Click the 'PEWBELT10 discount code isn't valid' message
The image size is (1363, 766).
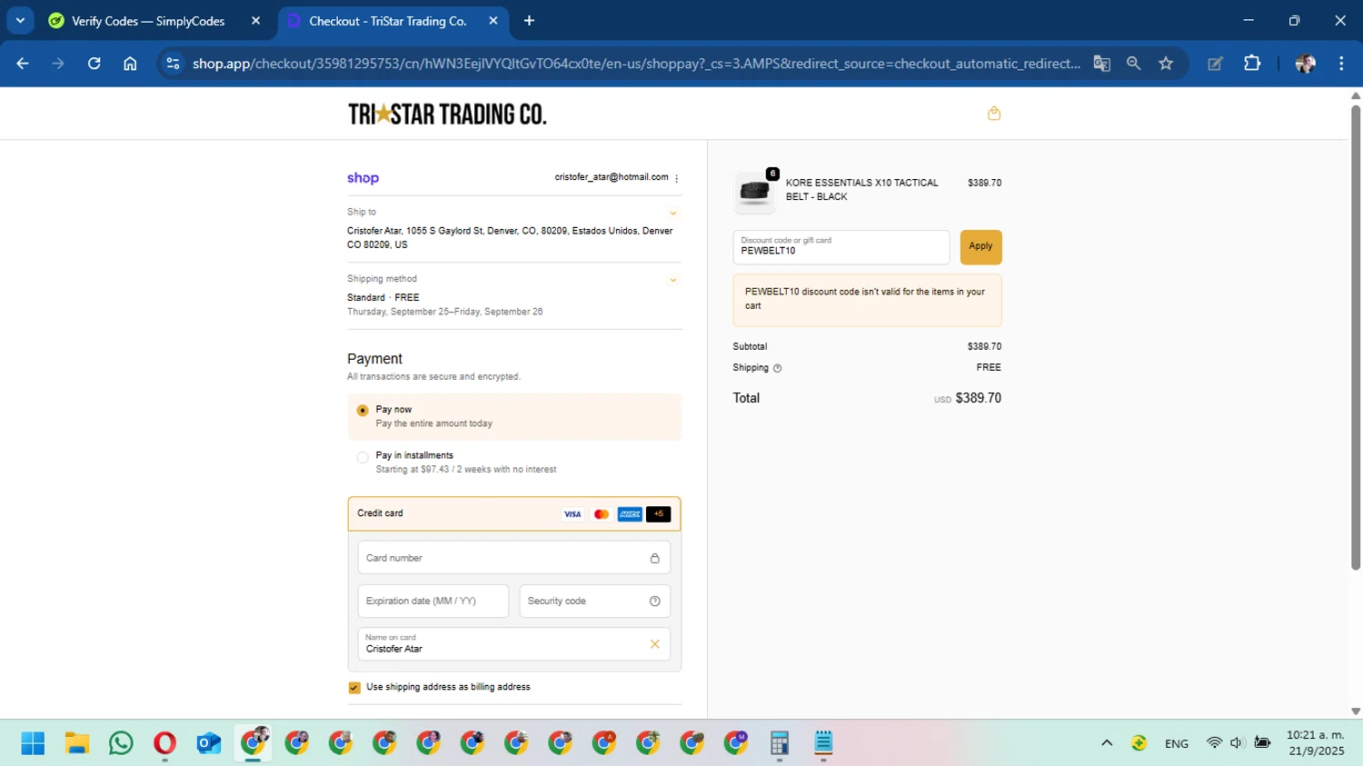(x=867, y=300)
